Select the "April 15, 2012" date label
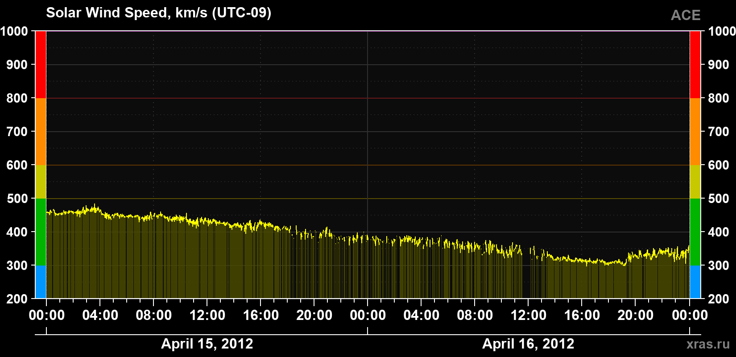This screenshot has width=736, height=357. [x=207, y=344]
